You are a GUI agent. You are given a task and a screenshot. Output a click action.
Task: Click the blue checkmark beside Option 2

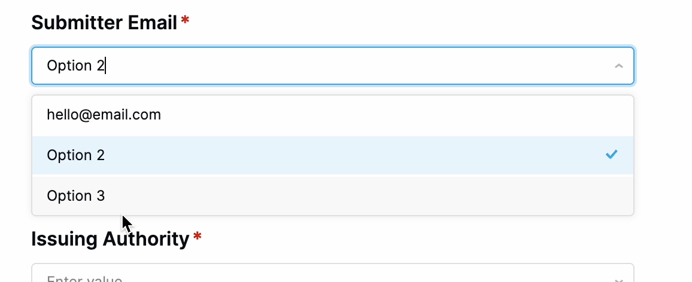pos(611,155)
